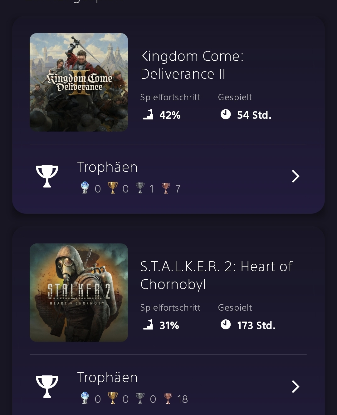This screenshot has height=415, width=337.
Task: Open Trophäen label under Kingdom Come
Action: pos(107,167)
